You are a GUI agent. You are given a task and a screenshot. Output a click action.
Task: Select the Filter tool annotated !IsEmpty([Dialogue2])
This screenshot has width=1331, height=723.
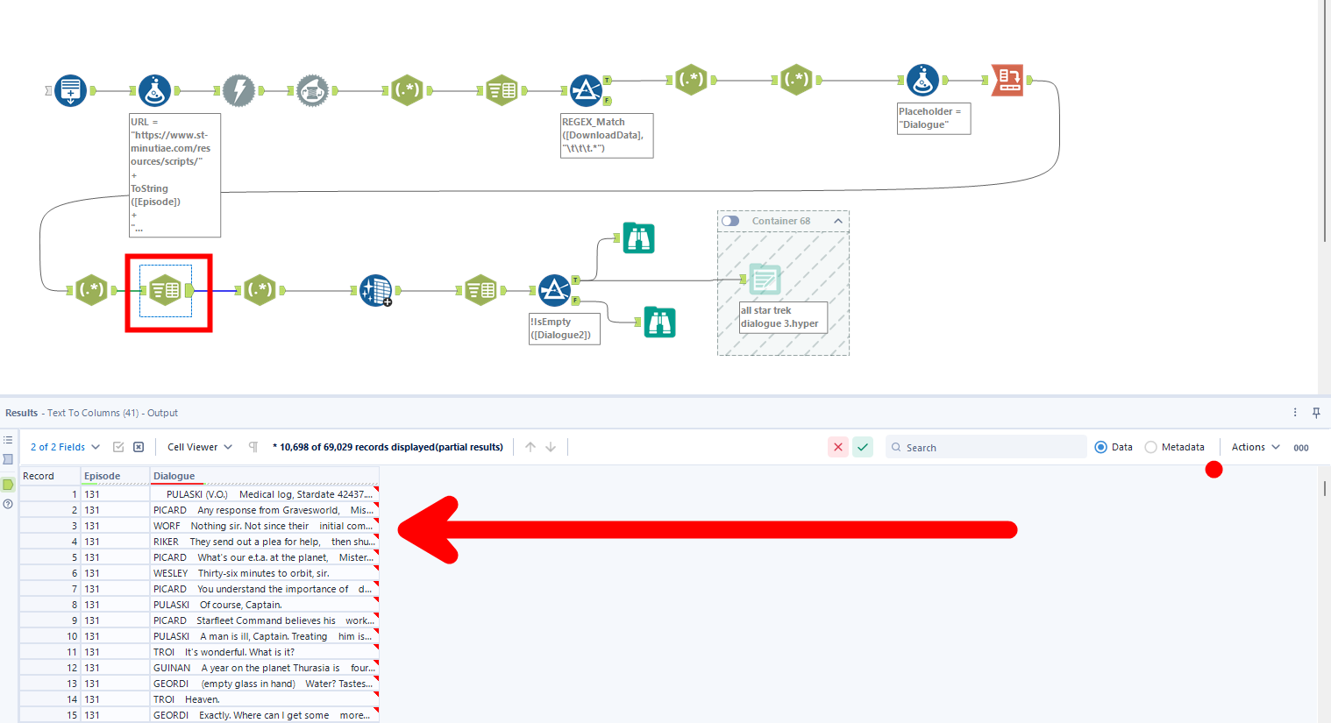pyautogui.click(x=554, y=290)
